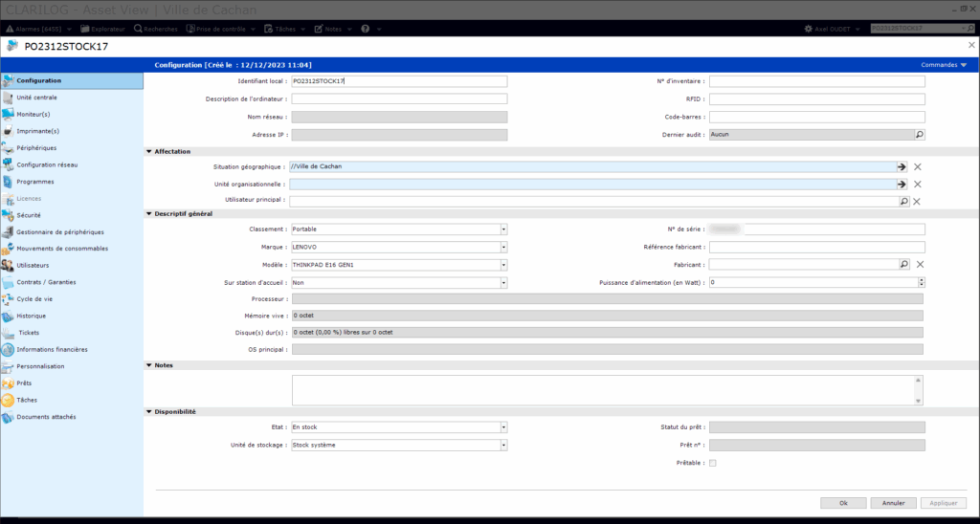Clear the Unité organisationnelle field
This screenshot has width=980, height=524.
tap(918, 185)
